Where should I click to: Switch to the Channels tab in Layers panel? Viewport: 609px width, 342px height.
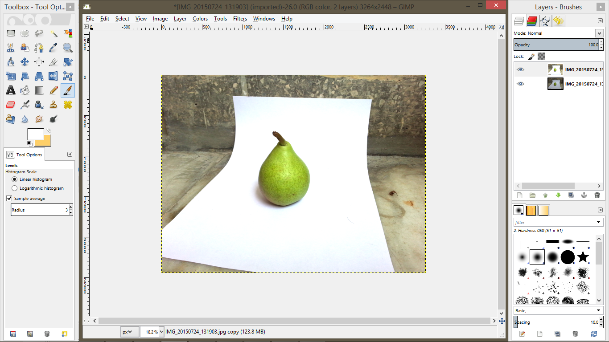532,20
